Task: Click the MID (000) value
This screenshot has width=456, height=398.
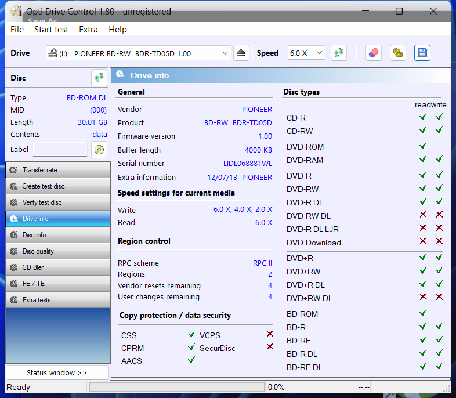Action: [98, 110]
